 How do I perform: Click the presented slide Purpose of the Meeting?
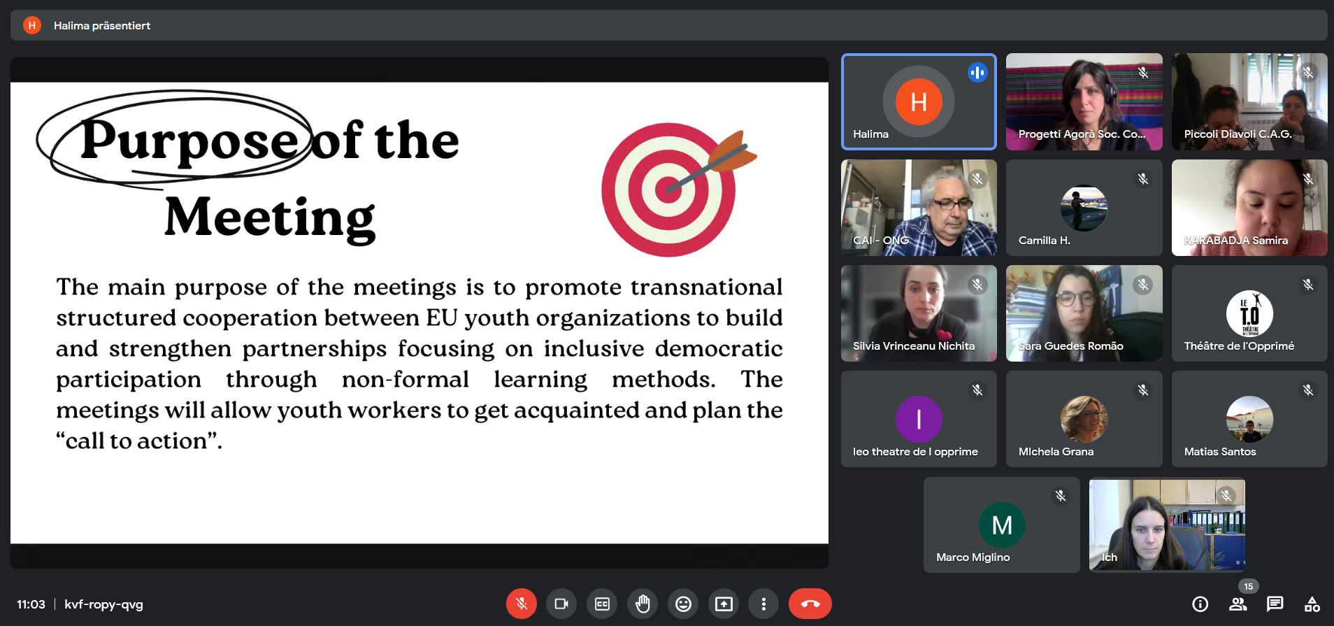pyautogui.click(x=419, y=313)
